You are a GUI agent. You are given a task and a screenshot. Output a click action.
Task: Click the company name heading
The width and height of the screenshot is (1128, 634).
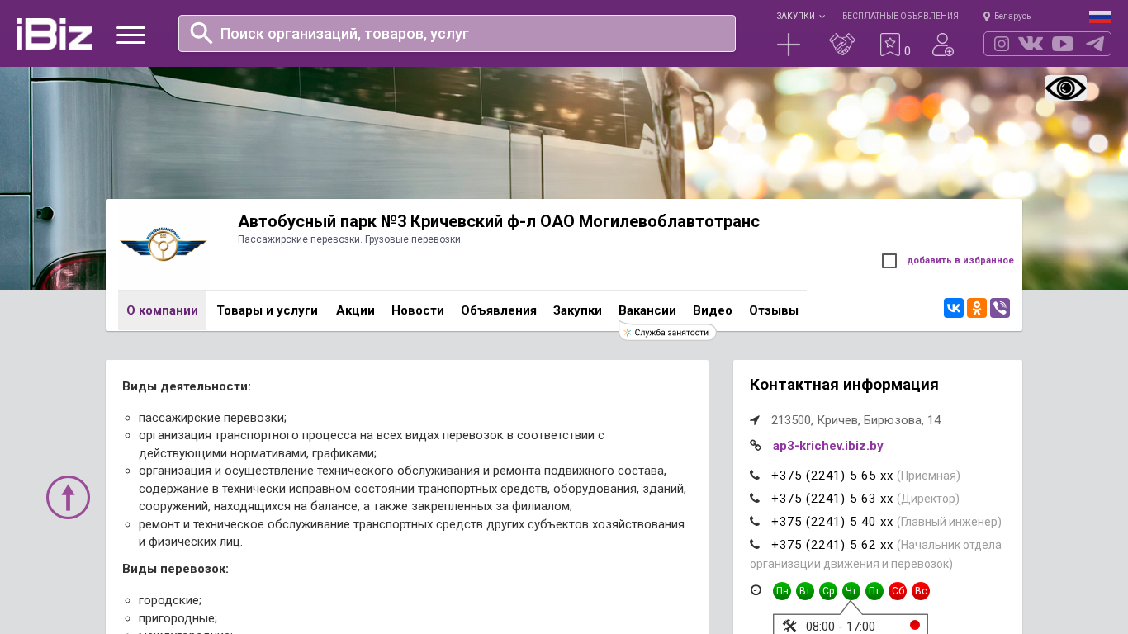499,221
